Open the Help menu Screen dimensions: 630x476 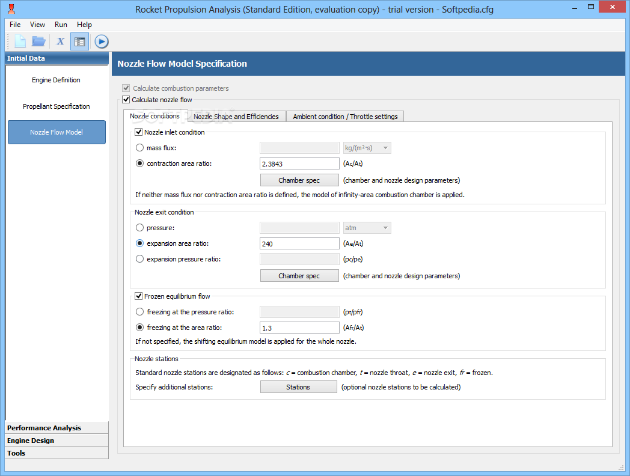[84, 25]
